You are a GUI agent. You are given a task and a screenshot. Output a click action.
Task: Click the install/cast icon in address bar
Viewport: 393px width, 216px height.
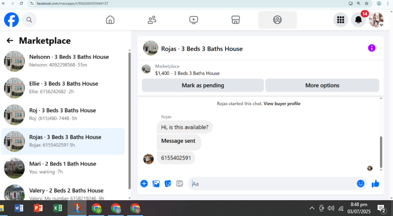click(351, 4)
